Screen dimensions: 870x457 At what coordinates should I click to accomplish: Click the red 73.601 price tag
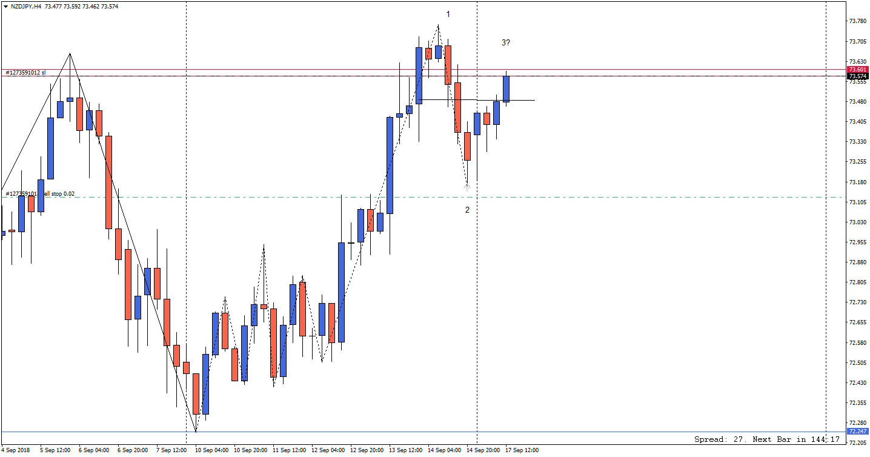point(858,70)
